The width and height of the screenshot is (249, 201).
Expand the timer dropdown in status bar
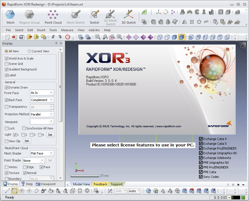tap(229, 198)
